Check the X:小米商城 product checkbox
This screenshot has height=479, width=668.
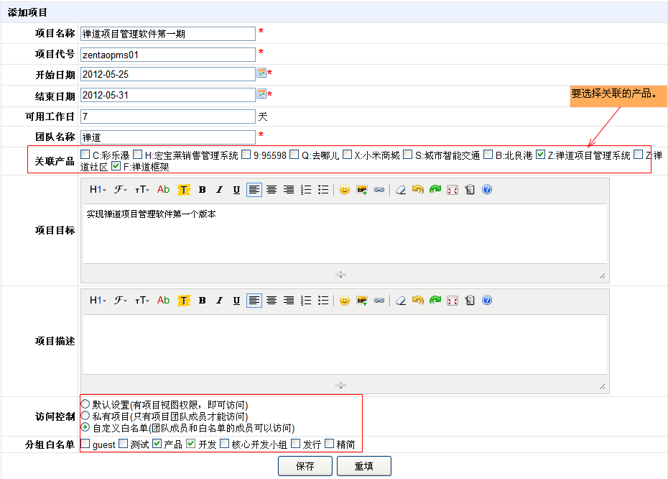pyautogui.click(x=347, y=155)
